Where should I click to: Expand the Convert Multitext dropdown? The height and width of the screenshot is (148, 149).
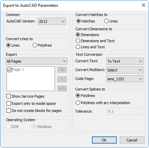125,70
